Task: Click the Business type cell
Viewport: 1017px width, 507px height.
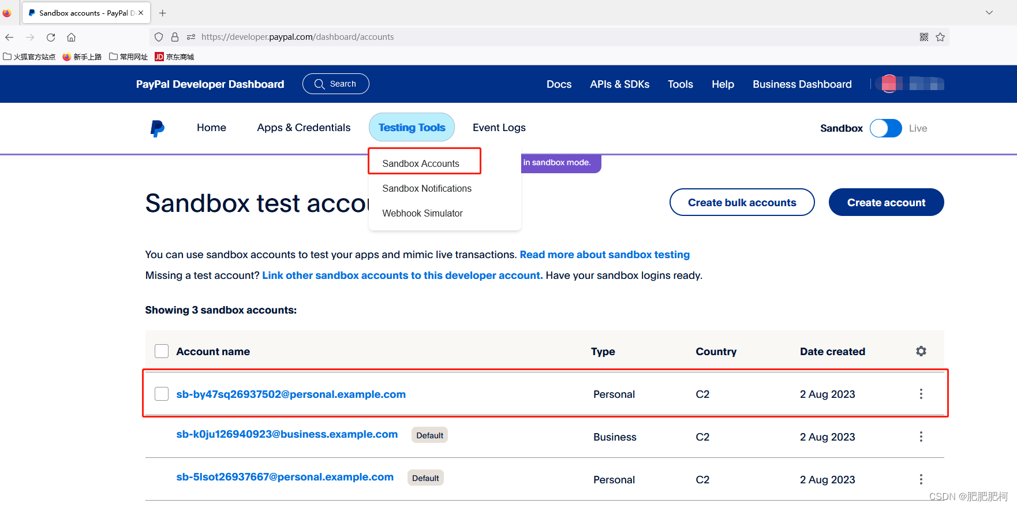Action: (x=615, y=437)
